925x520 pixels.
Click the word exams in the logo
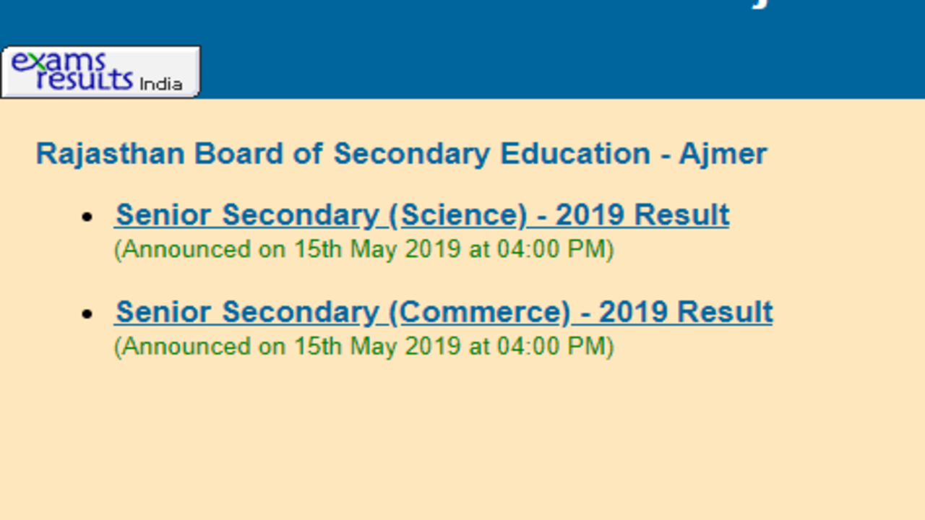[59, 61]
